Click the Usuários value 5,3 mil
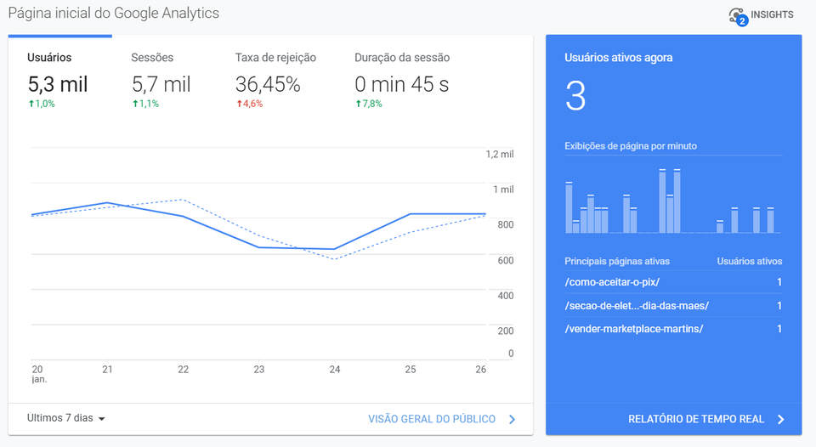This screenshot has height=447, width=816. point(58,84)
